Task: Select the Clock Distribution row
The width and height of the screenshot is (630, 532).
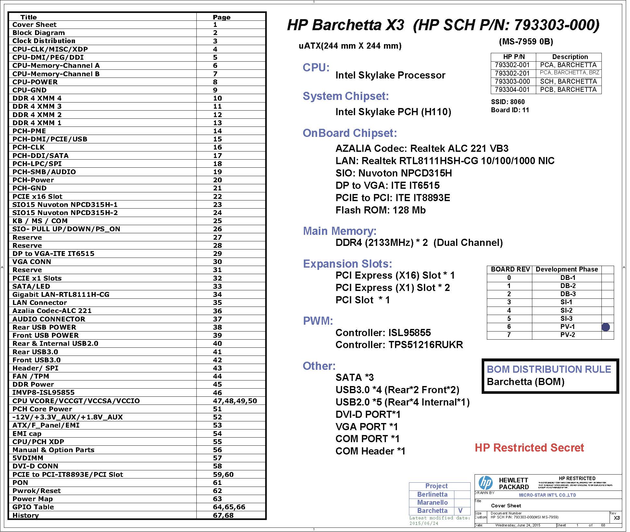Action: [44, 41]
